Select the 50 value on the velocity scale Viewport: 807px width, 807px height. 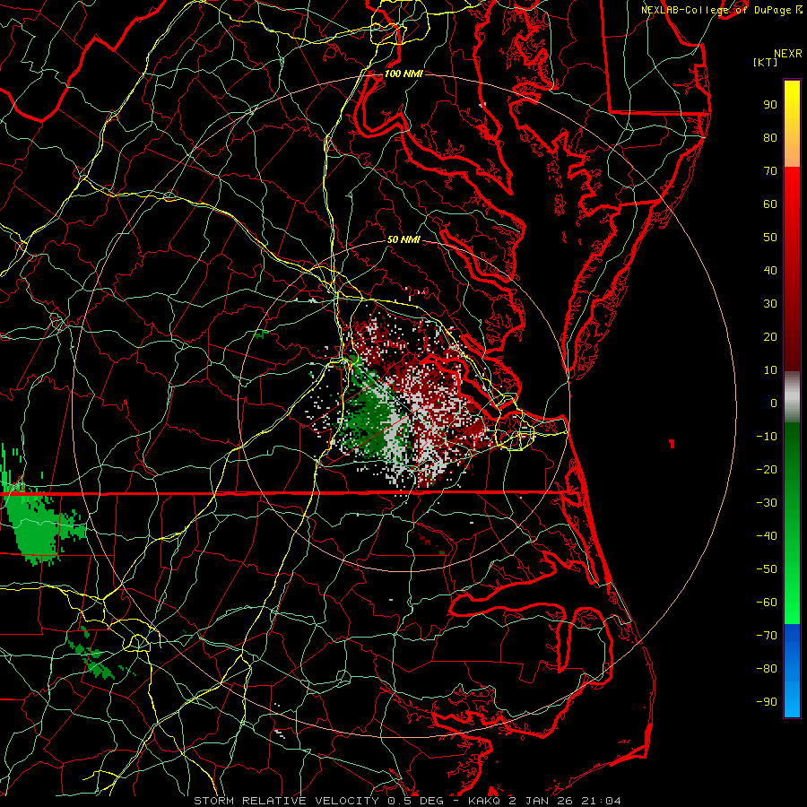tap(770, 238)
